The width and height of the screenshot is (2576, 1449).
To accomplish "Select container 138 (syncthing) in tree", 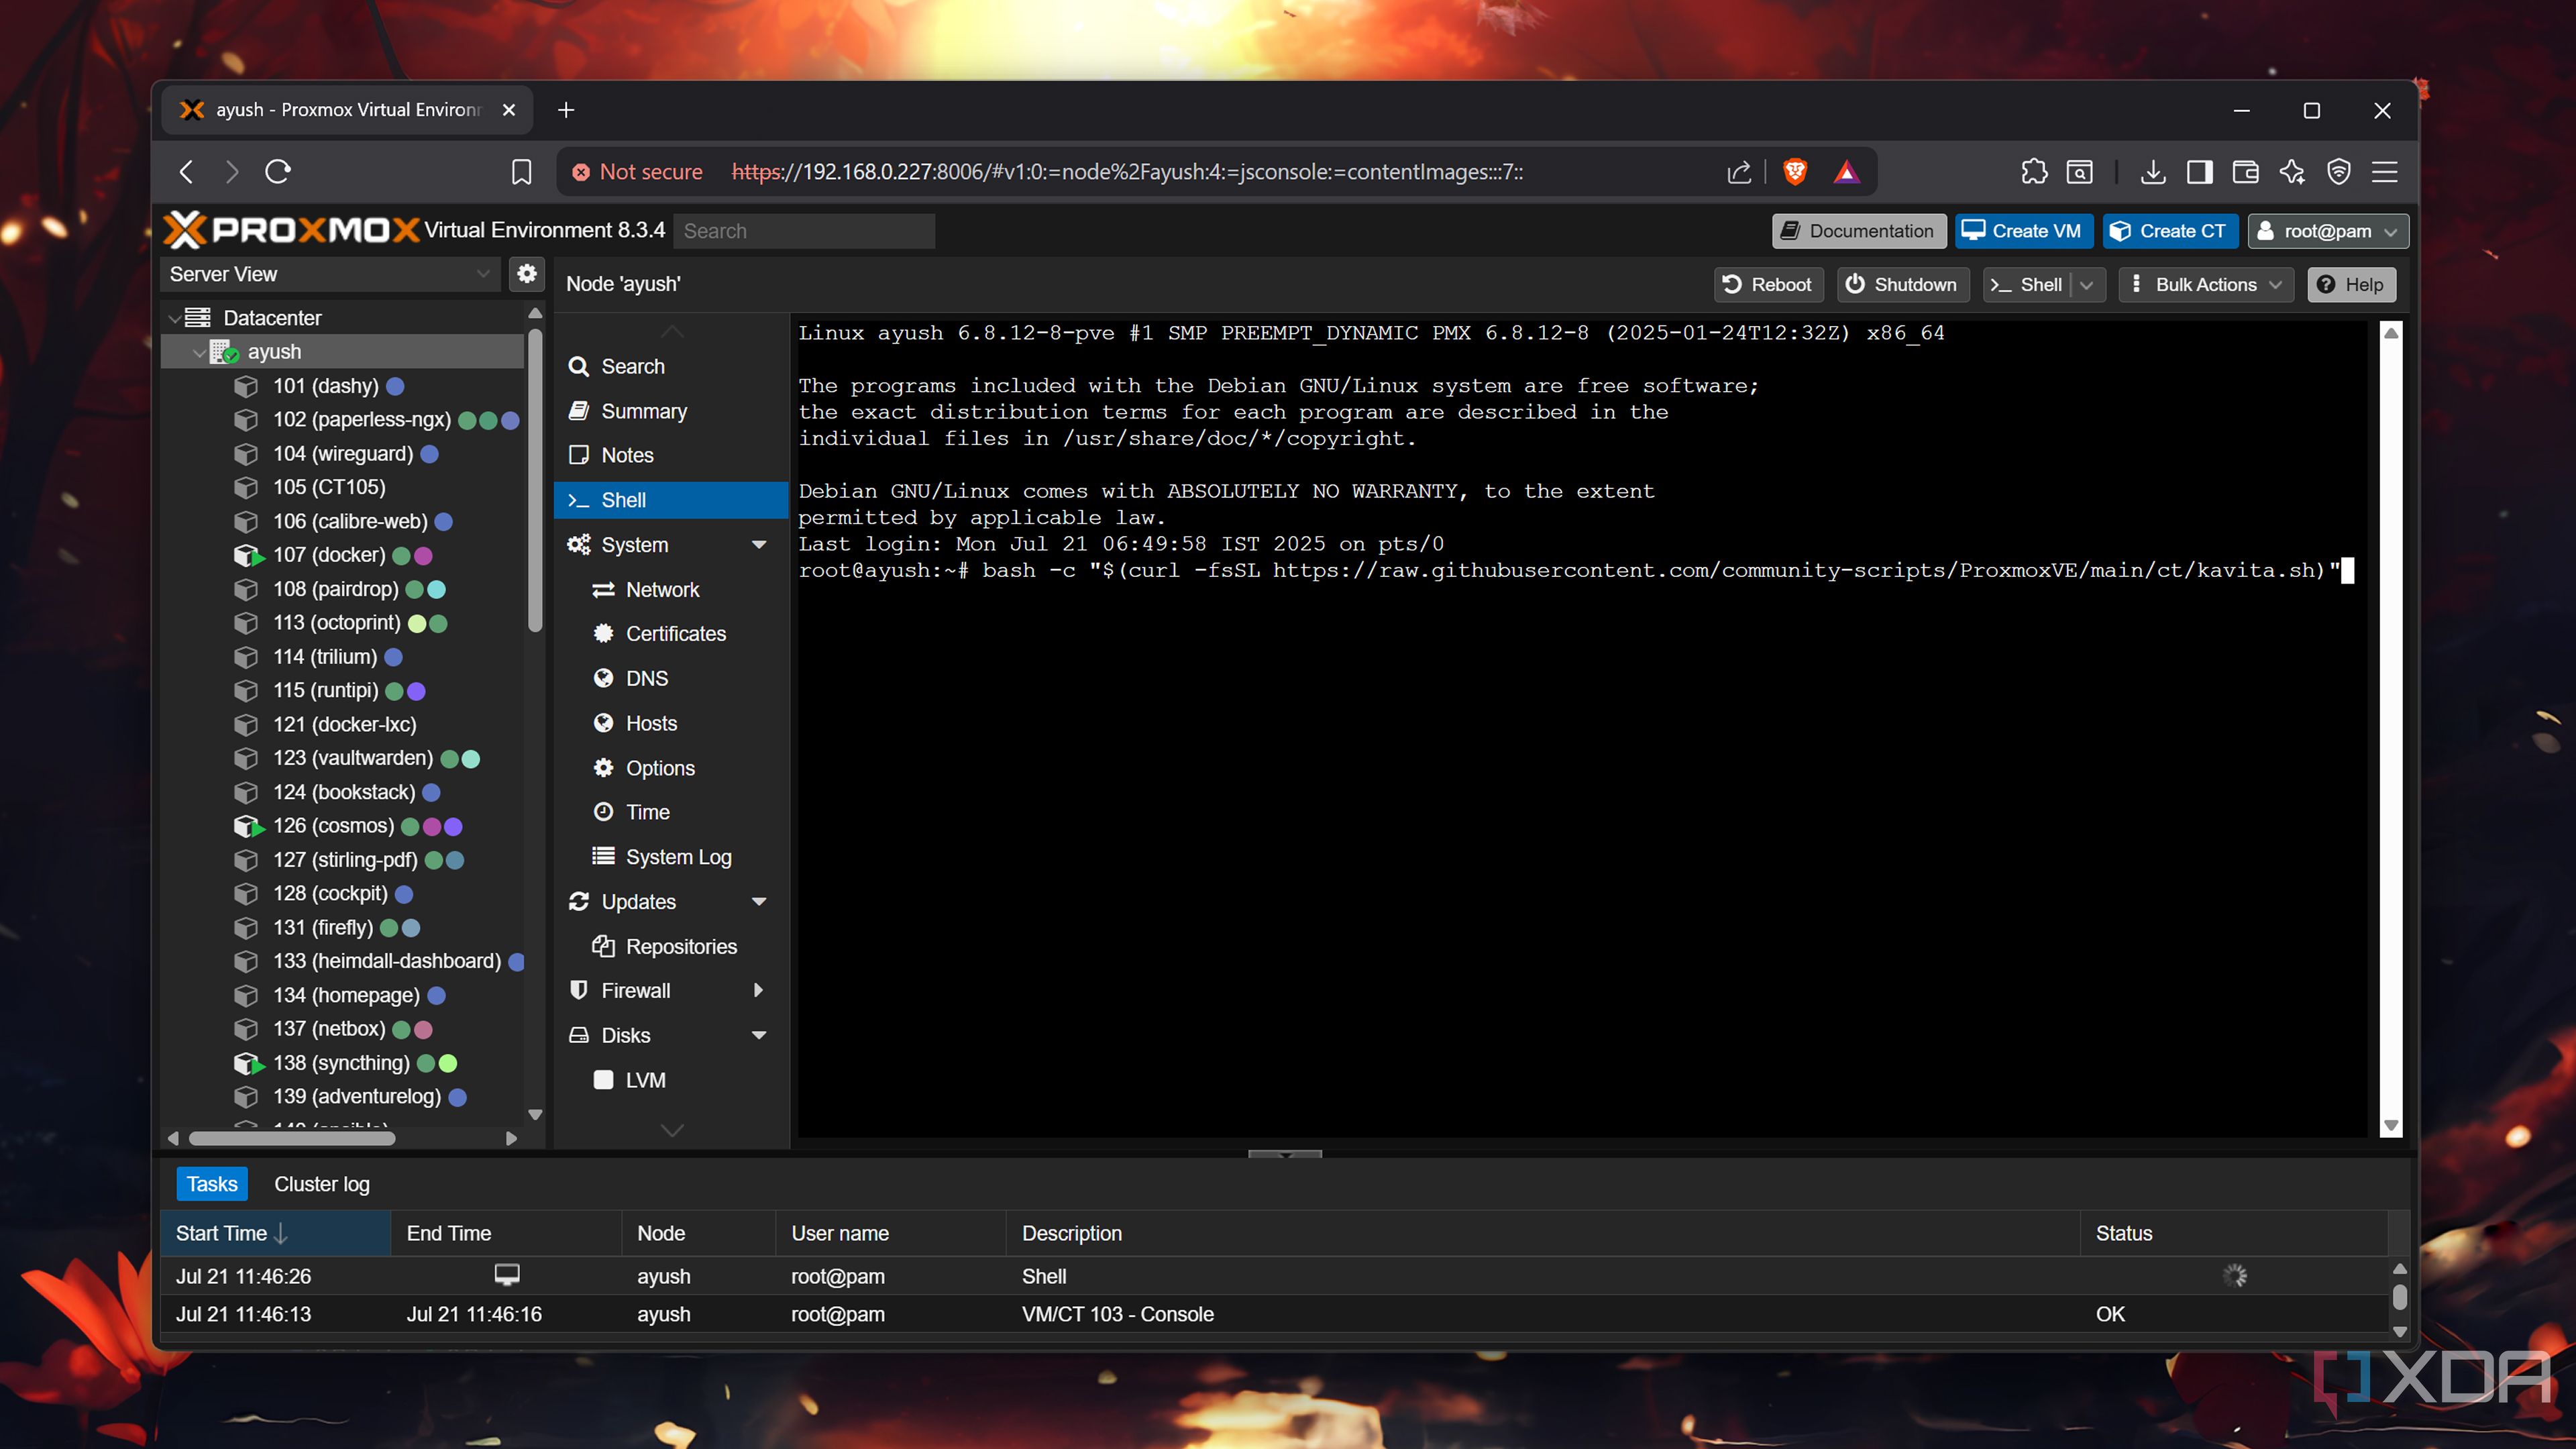I will [342, 1063].
